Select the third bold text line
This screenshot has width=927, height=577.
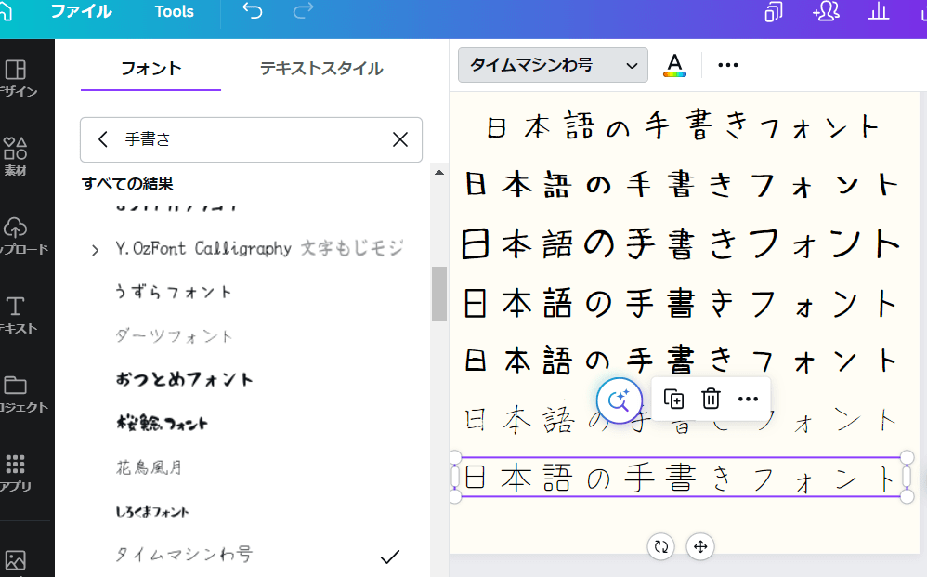pos(682,243)
